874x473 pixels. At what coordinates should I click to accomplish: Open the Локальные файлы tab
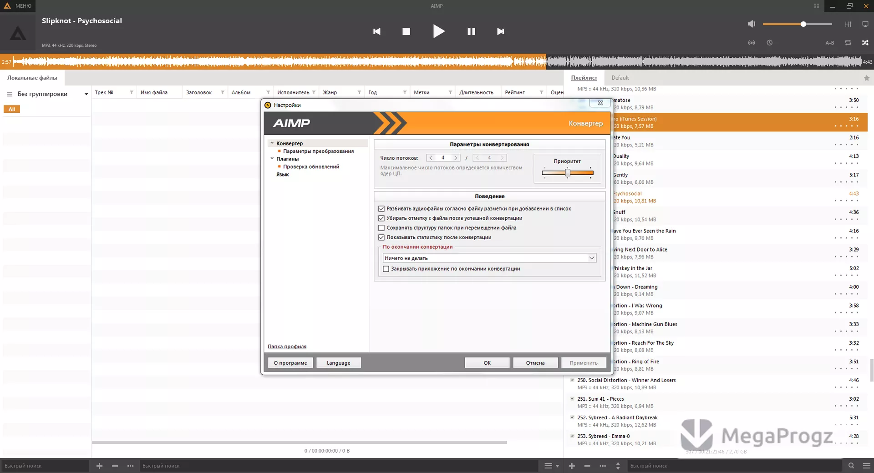[x=32, y=78]
